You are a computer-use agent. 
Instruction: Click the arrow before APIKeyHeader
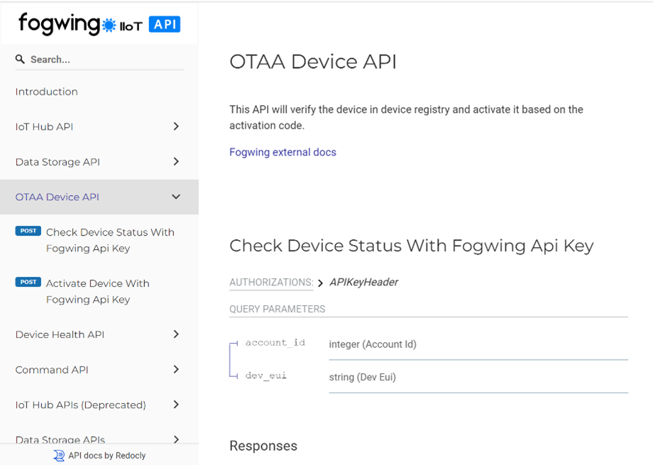click(x=320, y=283)
